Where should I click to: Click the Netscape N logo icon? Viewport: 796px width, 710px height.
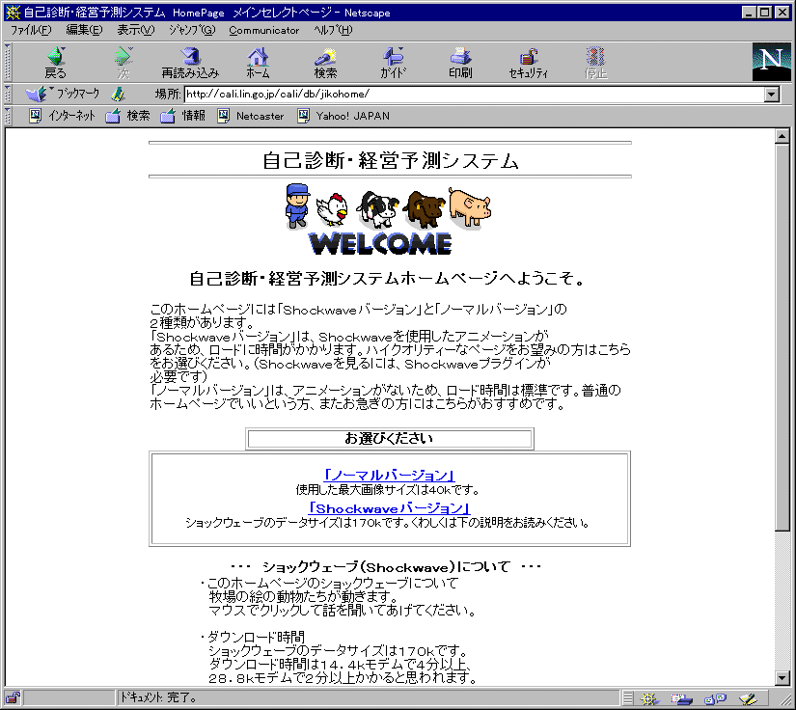tap(771, 62)
